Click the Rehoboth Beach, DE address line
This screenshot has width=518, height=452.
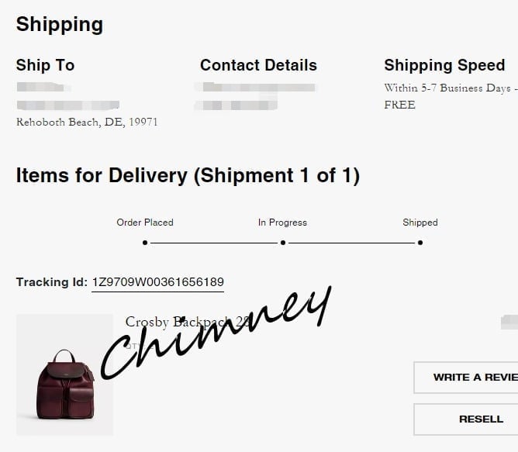tap(87, 122)
